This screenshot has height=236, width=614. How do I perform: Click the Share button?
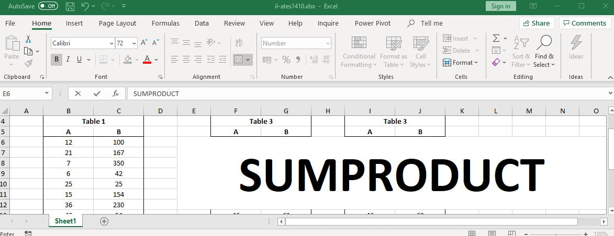(x=537, y=23)
